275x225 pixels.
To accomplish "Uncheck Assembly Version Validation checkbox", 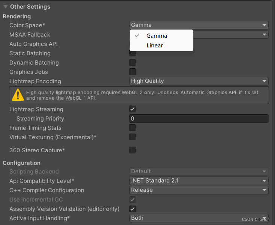I will 132,209.
